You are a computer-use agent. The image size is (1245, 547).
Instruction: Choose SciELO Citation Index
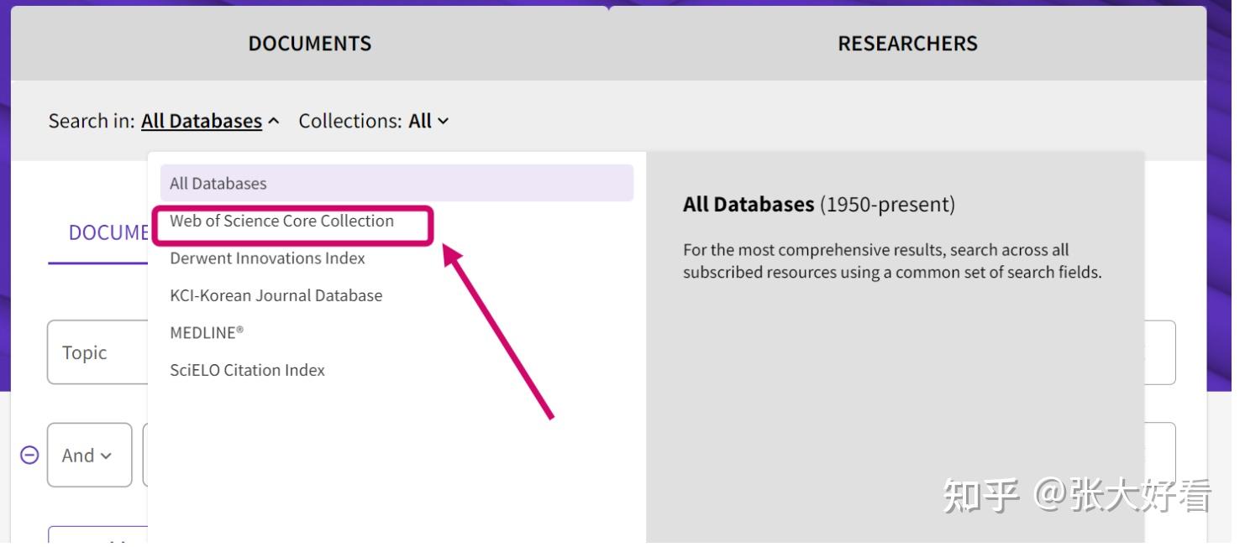247,370
